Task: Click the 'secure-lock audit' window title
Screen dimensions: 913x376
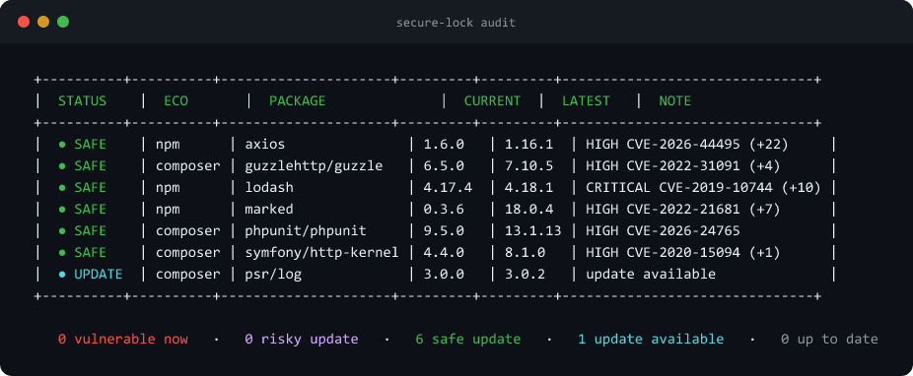Action: click(456, 23)
